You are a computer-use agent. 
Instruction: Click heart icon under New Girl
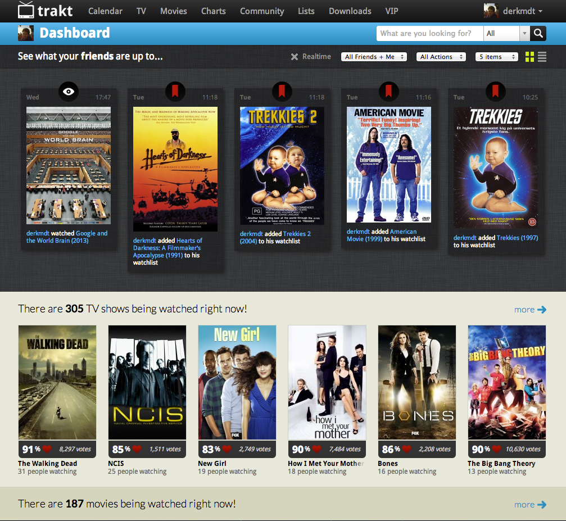[227, 449]
